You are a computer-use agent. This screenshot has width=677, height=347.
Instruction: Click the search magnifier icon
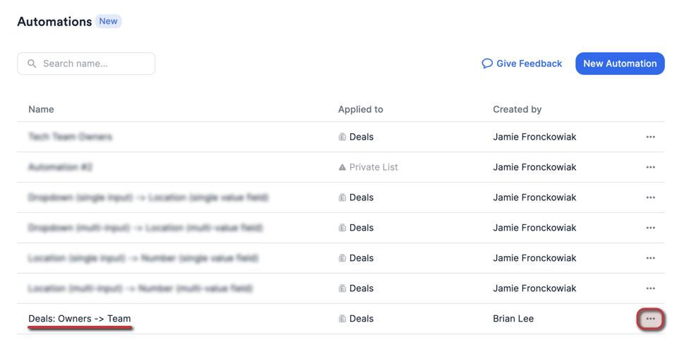[32, 63]
